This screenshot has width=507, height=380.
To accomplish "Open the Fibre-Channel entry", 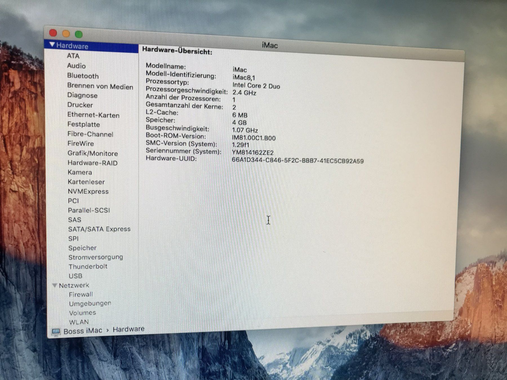I will 90,134.
